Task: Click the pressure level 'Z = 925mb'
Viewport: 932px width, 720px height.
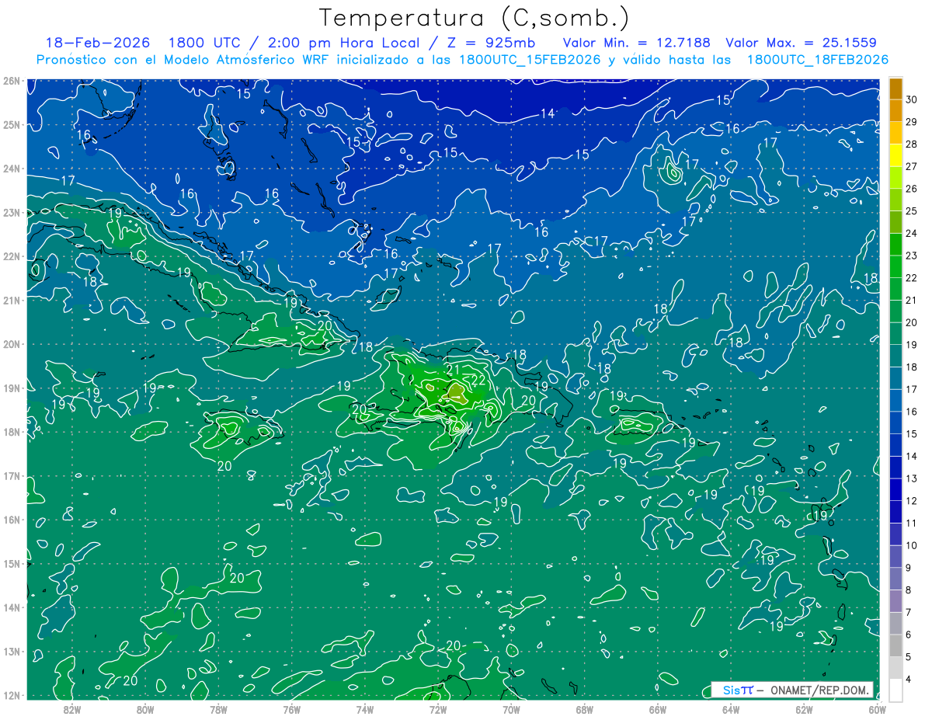Action: pyautogui.click(x=493, y=43)
